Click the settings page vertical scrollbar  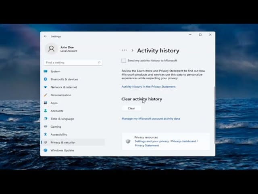[x=214, y=115]
